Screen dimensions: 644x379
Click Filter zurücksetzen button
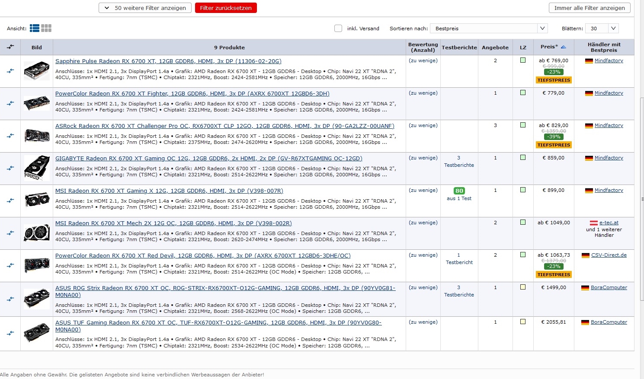[226, 8]
